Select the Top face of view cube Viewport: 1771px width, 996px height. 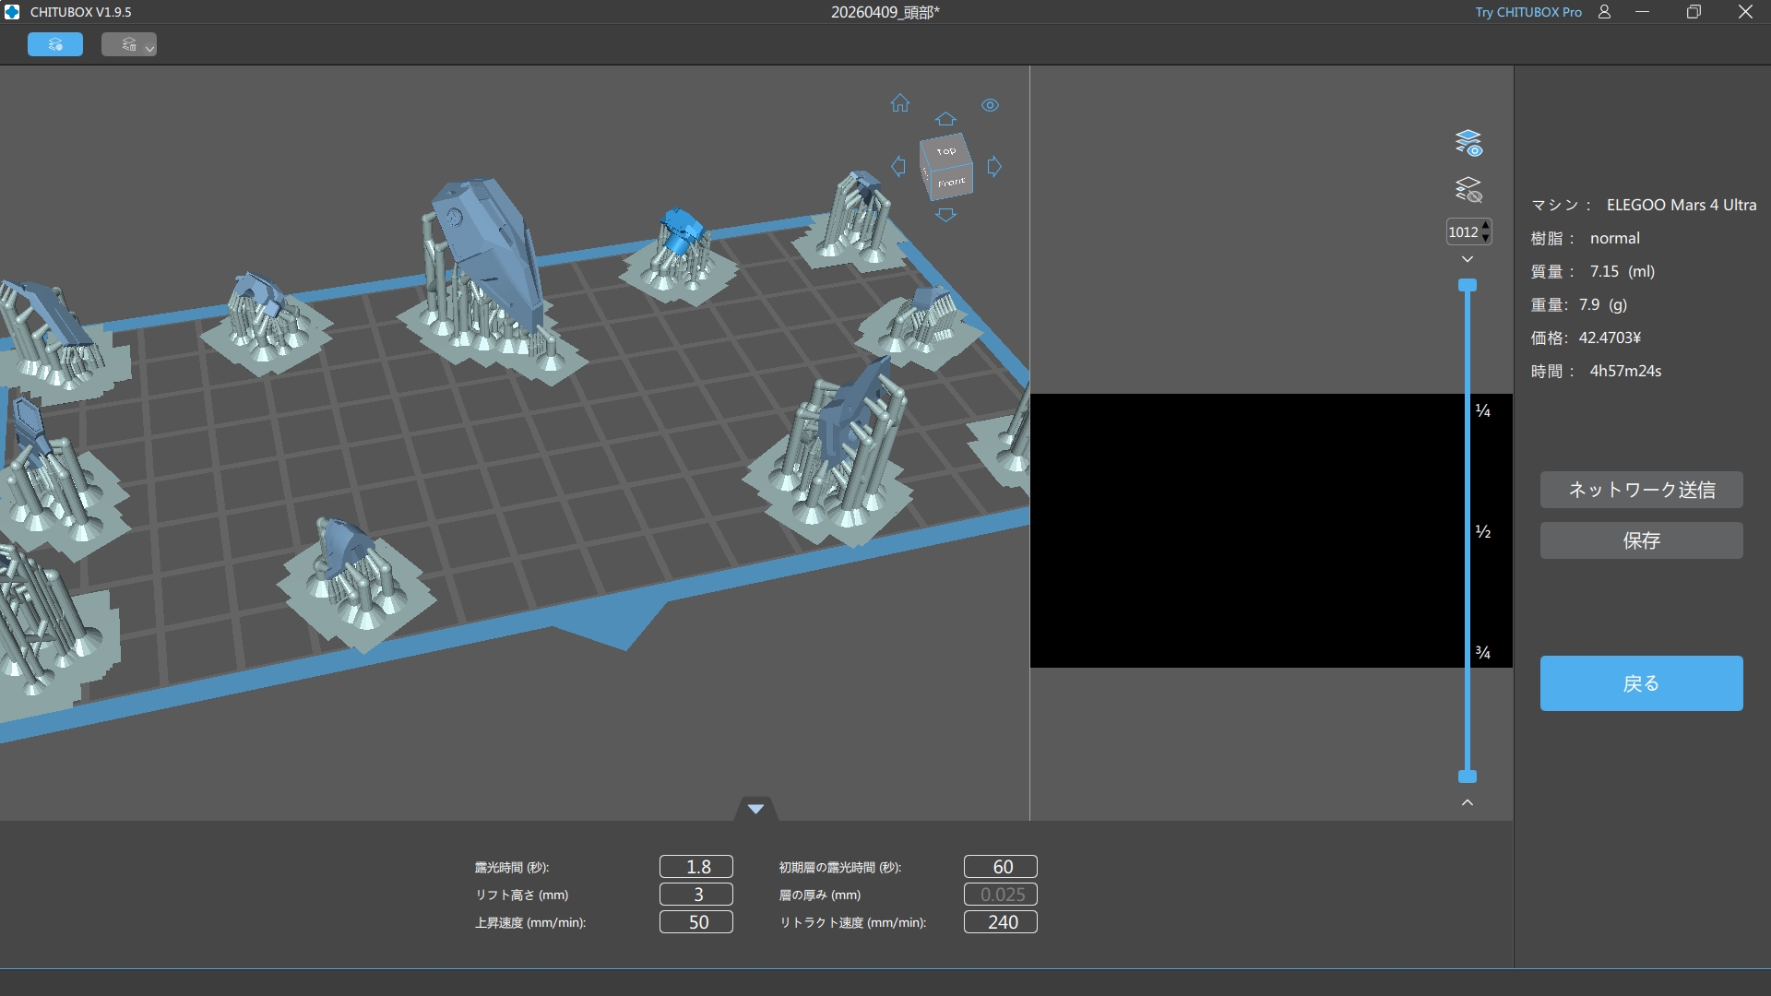[x=945, y=150]
